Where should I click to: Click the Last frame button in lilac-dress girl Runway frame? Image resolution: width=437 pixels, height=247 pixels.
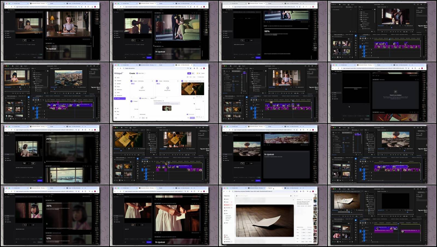click(33, 40)
